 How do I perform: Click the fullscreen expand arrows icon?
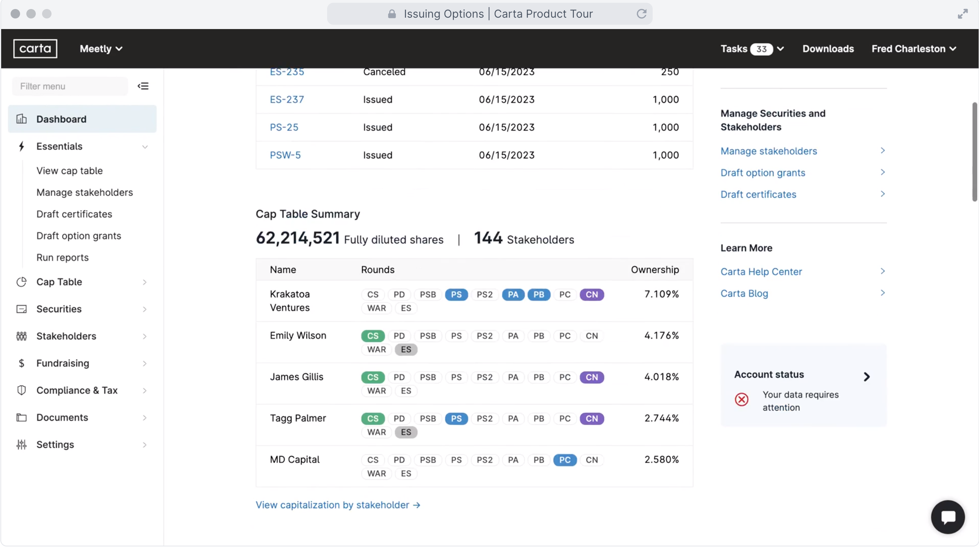[x=962, y=14]
